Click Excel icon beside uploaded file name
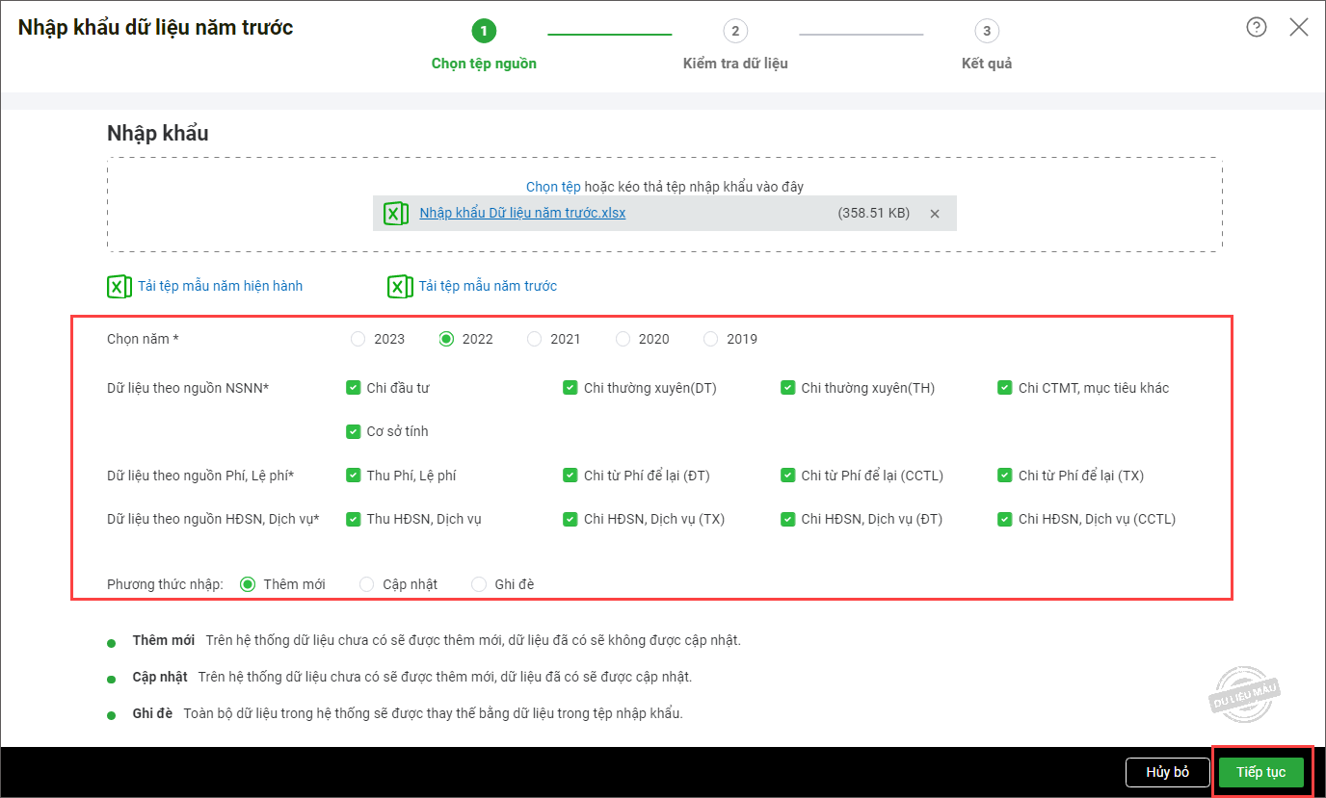The width and height of the screenshot is (1326, 798). pyautogui.click(x=395, y=214)
